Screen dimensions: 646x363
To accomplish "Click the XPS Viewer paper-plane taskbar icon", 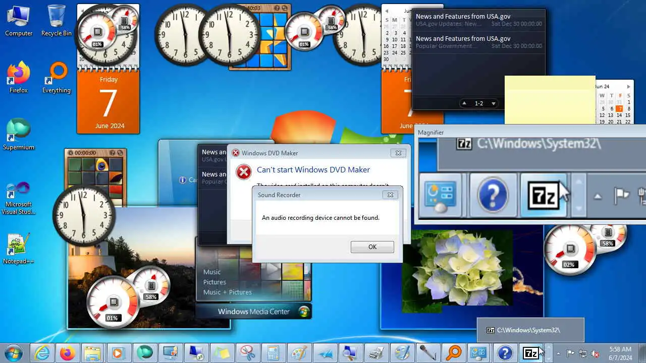I will (325, 353).
